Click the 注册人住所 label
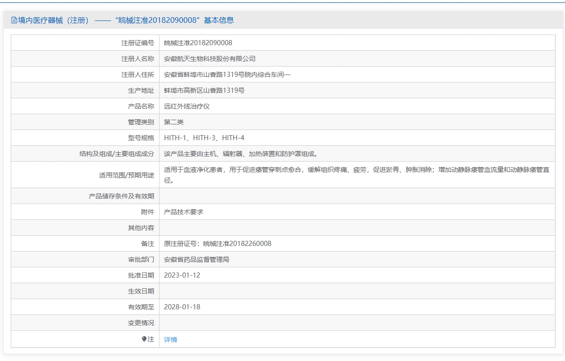Screen dimensions: 565x361 click(x=138, y=75)
